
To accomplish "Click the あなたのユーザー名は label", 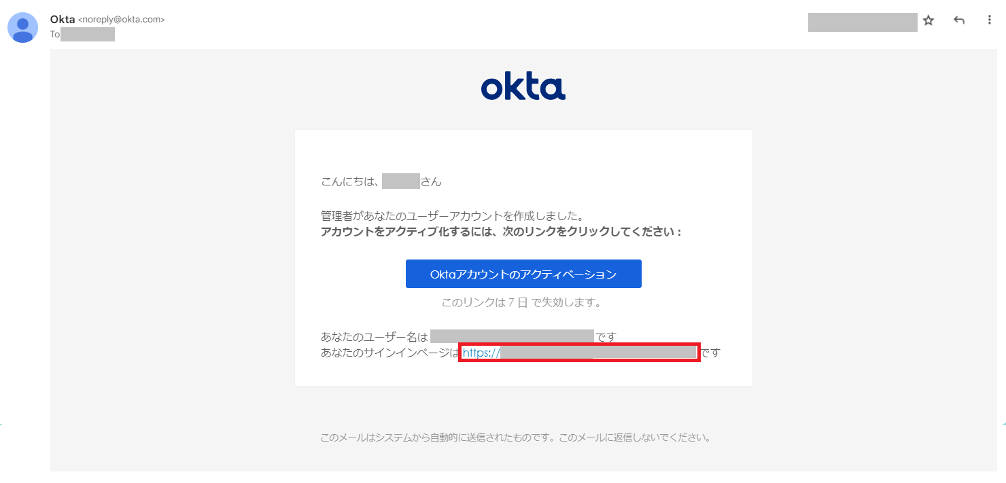I will [375, 336].
